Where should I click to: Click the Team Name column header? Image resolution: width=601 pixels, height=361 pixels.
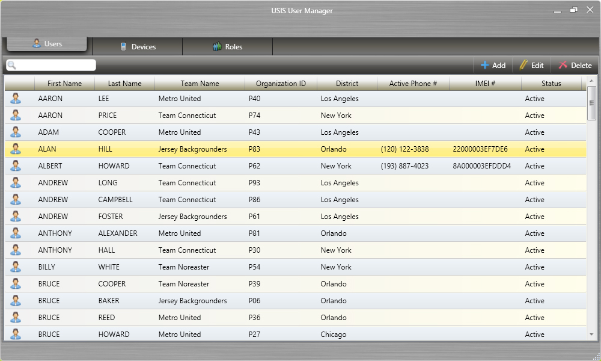[x=200, y=84]
